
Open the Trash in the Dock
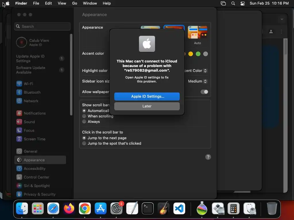pyautogui.click(x=272, y=209)
